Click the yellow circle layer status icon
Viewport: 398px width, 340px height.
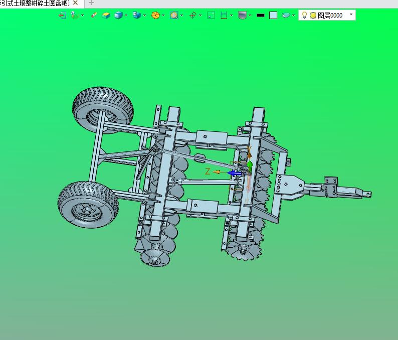tap(313, 16)
